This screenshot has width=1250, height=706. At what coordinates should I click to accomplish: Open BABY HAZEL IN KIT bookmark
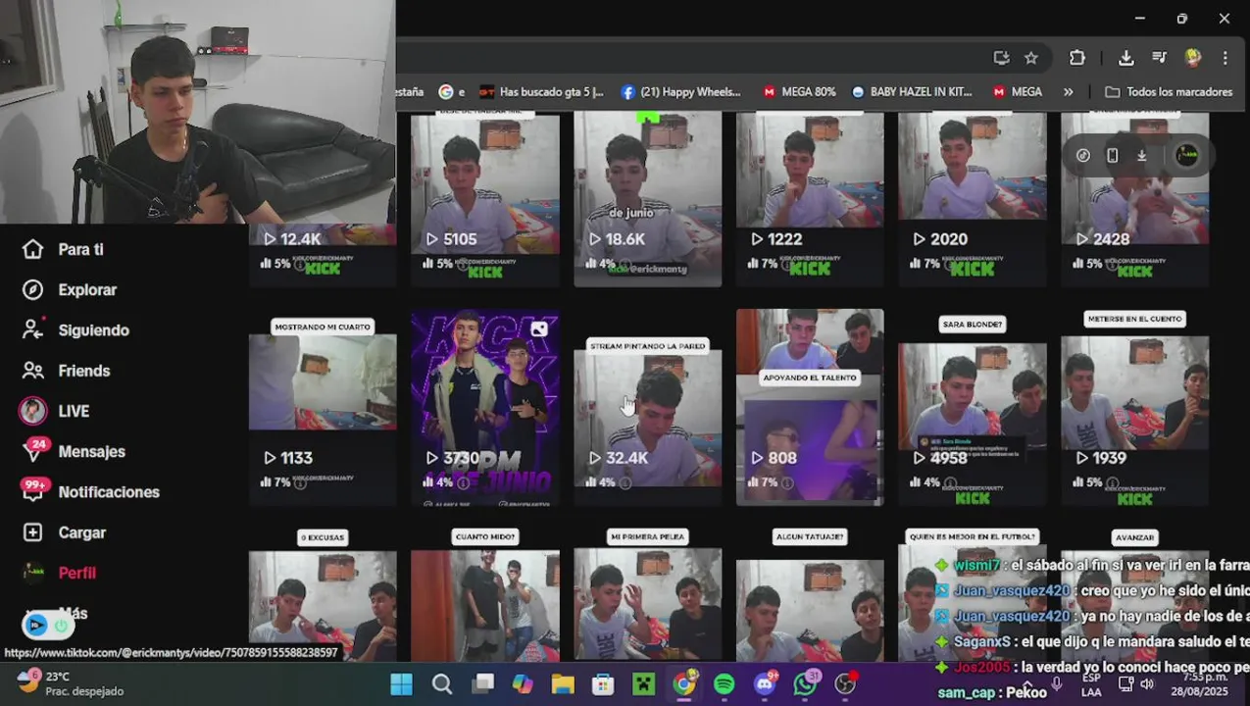pos(912,91)
